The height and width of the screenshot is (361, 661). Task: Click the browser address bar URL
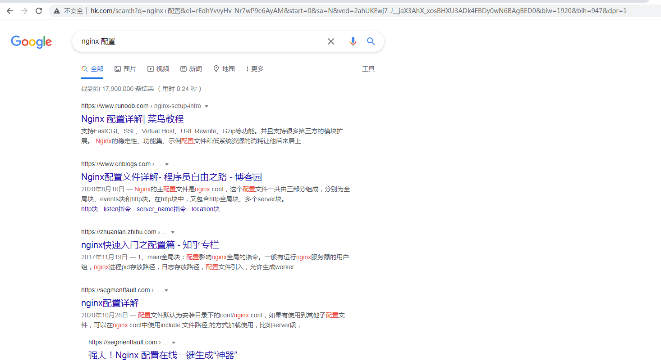coord(358,11)
